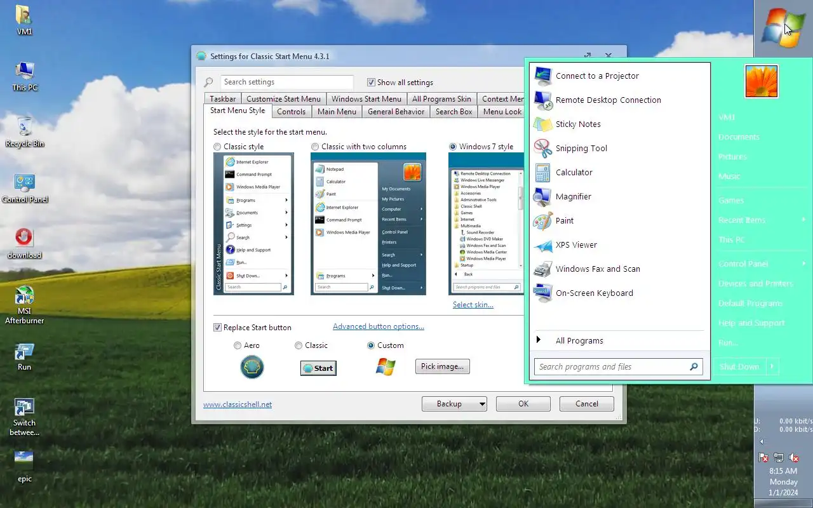Click the magnifier icon in start search box

point(694,366)
